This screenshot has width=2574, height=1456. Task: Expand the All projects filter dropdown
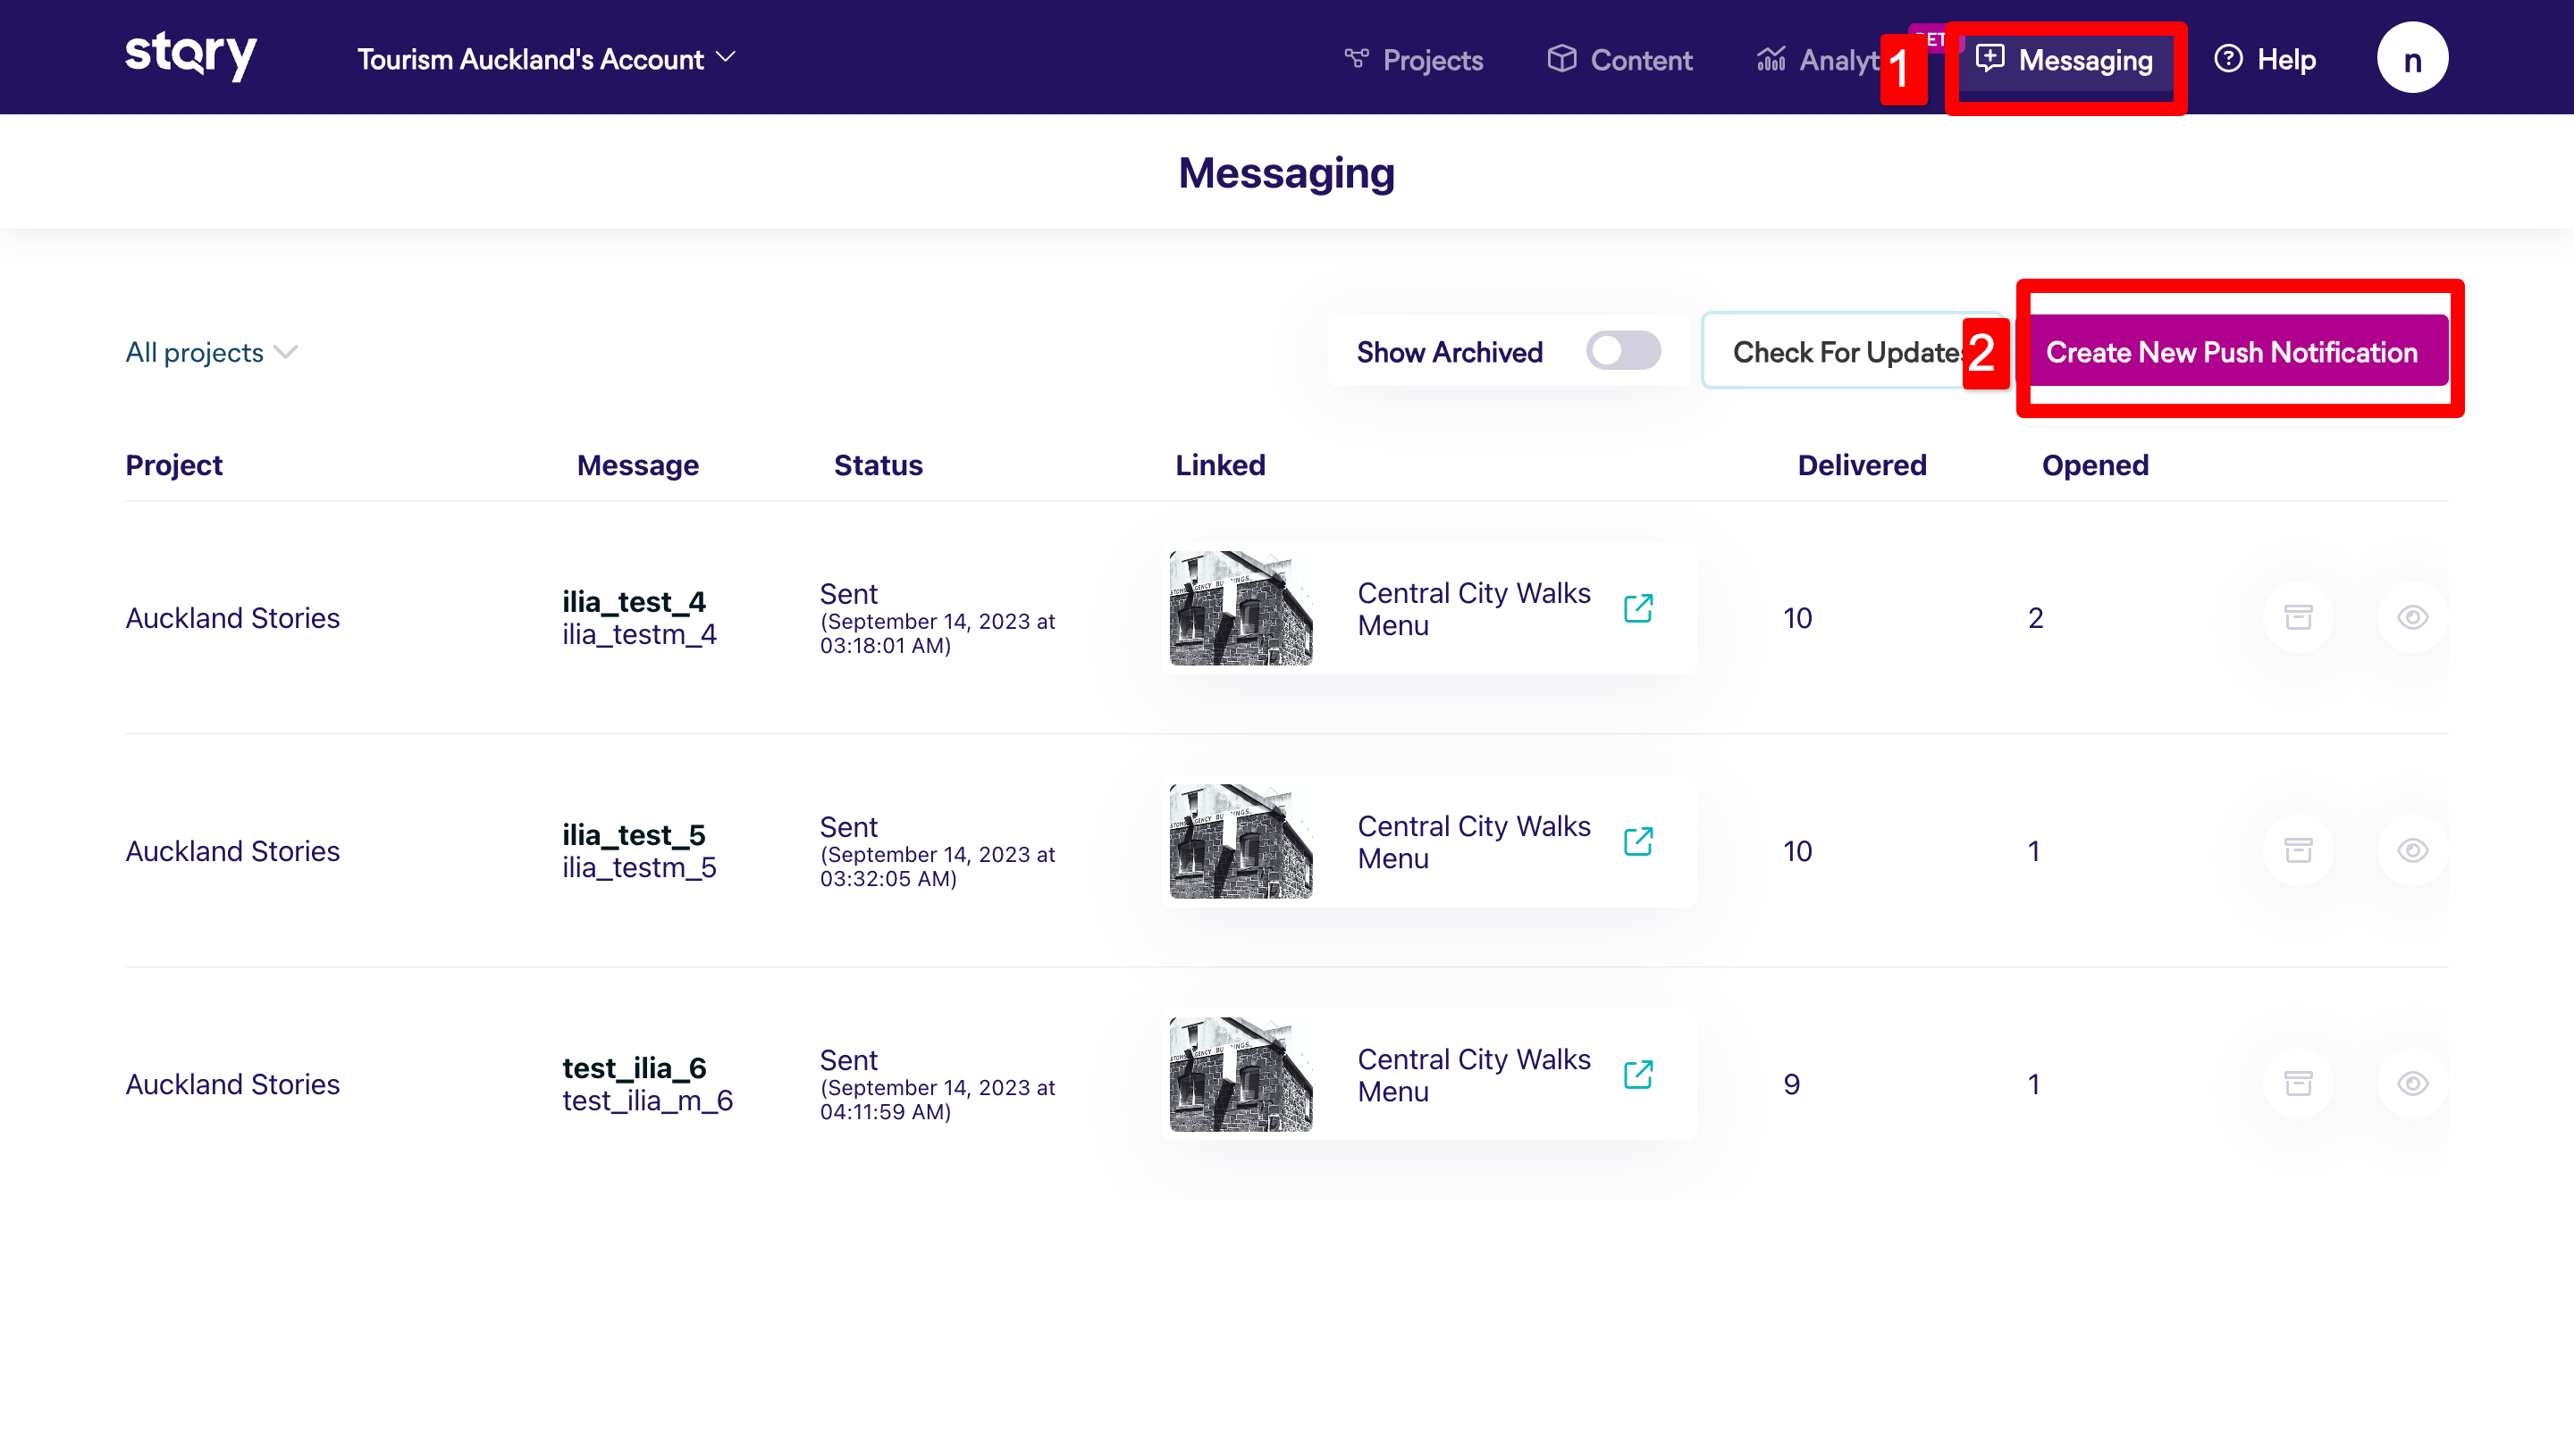pyautogui.click(x=211, y=352)
